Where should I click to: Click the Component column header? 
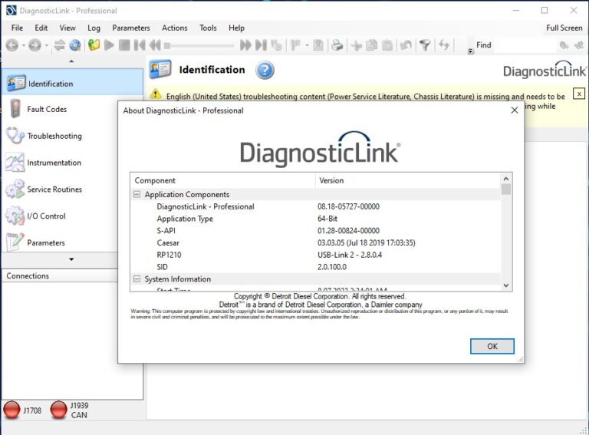(x=222, y=181)
